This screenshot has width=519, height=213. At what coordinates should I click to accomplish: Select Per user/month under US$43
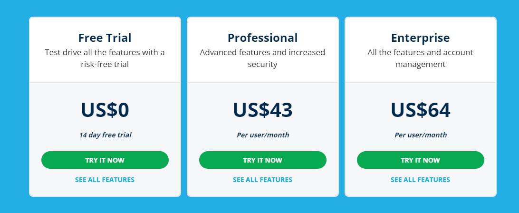click(x=262, y=135)
